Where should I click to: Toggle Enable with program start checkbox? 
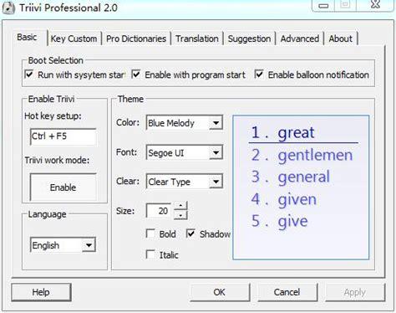coord(136,74)
